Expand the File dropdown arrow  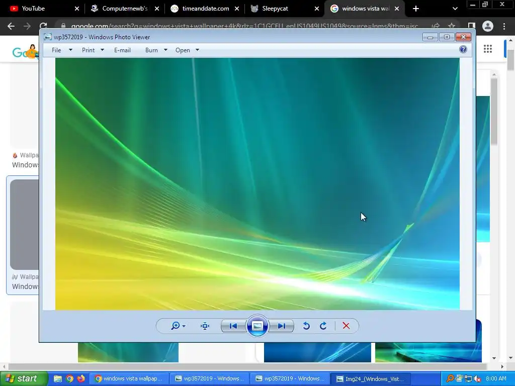(x=70, y=50)
